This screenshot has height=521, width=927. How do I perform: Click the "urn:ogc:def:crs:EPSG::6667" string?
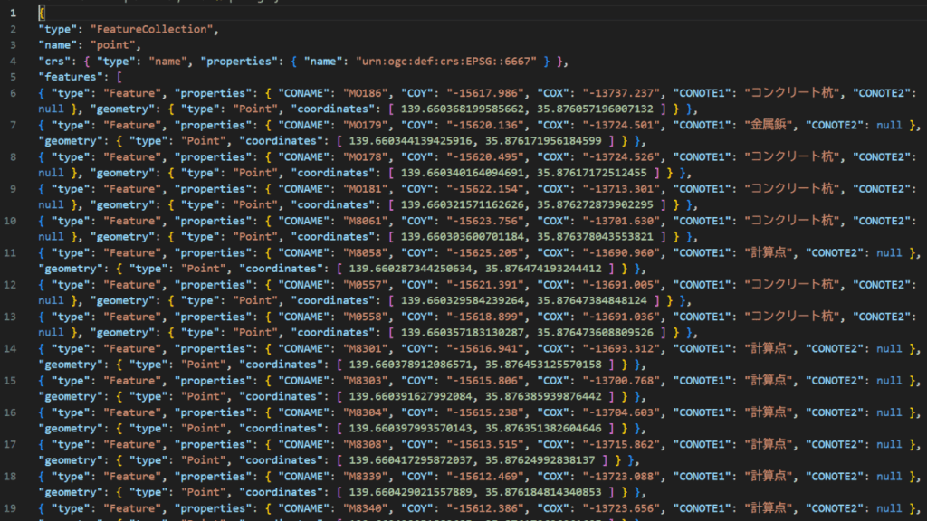click(x=446, y=61)
